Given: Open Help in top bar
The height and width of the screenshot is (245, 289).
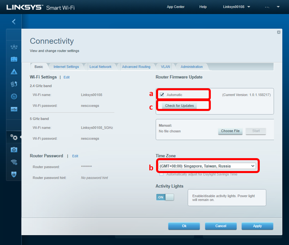Looking at the screenshot, I should pos(203,7).
